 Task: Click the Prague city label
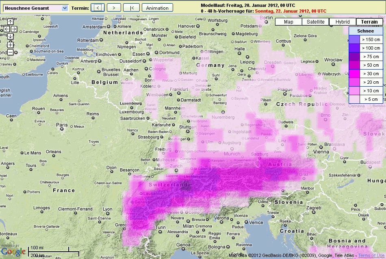(285, 89)
